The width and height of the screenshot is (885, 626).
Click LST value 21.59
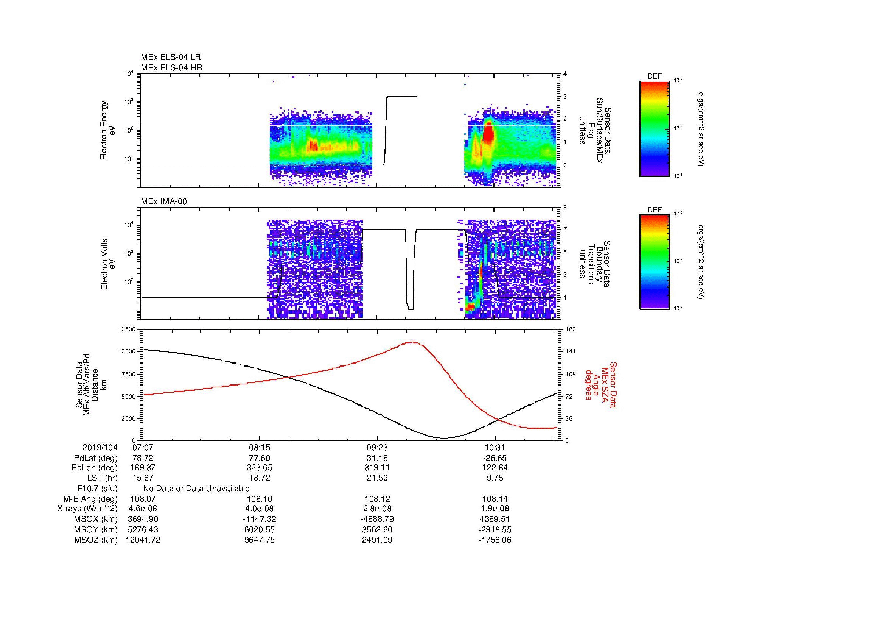click(x=377, y=478)
